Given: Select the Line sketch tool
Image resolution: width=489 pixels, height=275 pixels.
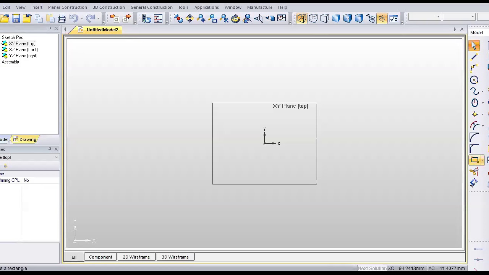Looking at the screenshot, I should point(474,57).
